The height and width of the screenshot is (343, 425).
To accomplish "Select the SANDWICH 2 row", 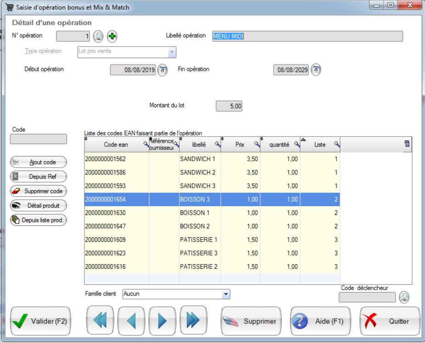I will click(197, 173).
